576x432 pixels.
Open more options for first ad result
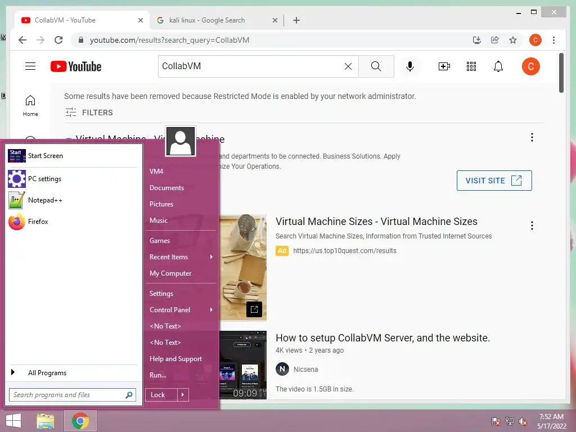[532, 137]
